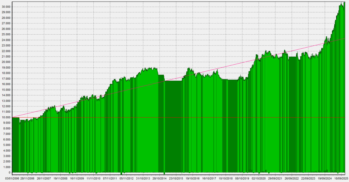Select the 10.000 y-axis value label
The width and height of the screenshot is (349, 182).
(x=6, y=117)
